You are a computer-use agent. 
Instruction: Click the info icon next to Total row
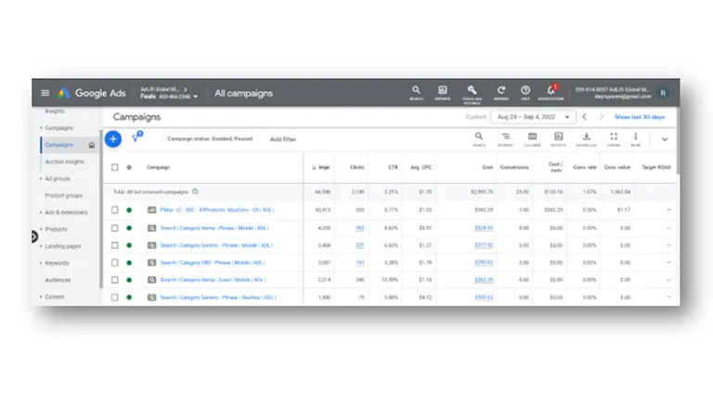[x=195, y=191]
